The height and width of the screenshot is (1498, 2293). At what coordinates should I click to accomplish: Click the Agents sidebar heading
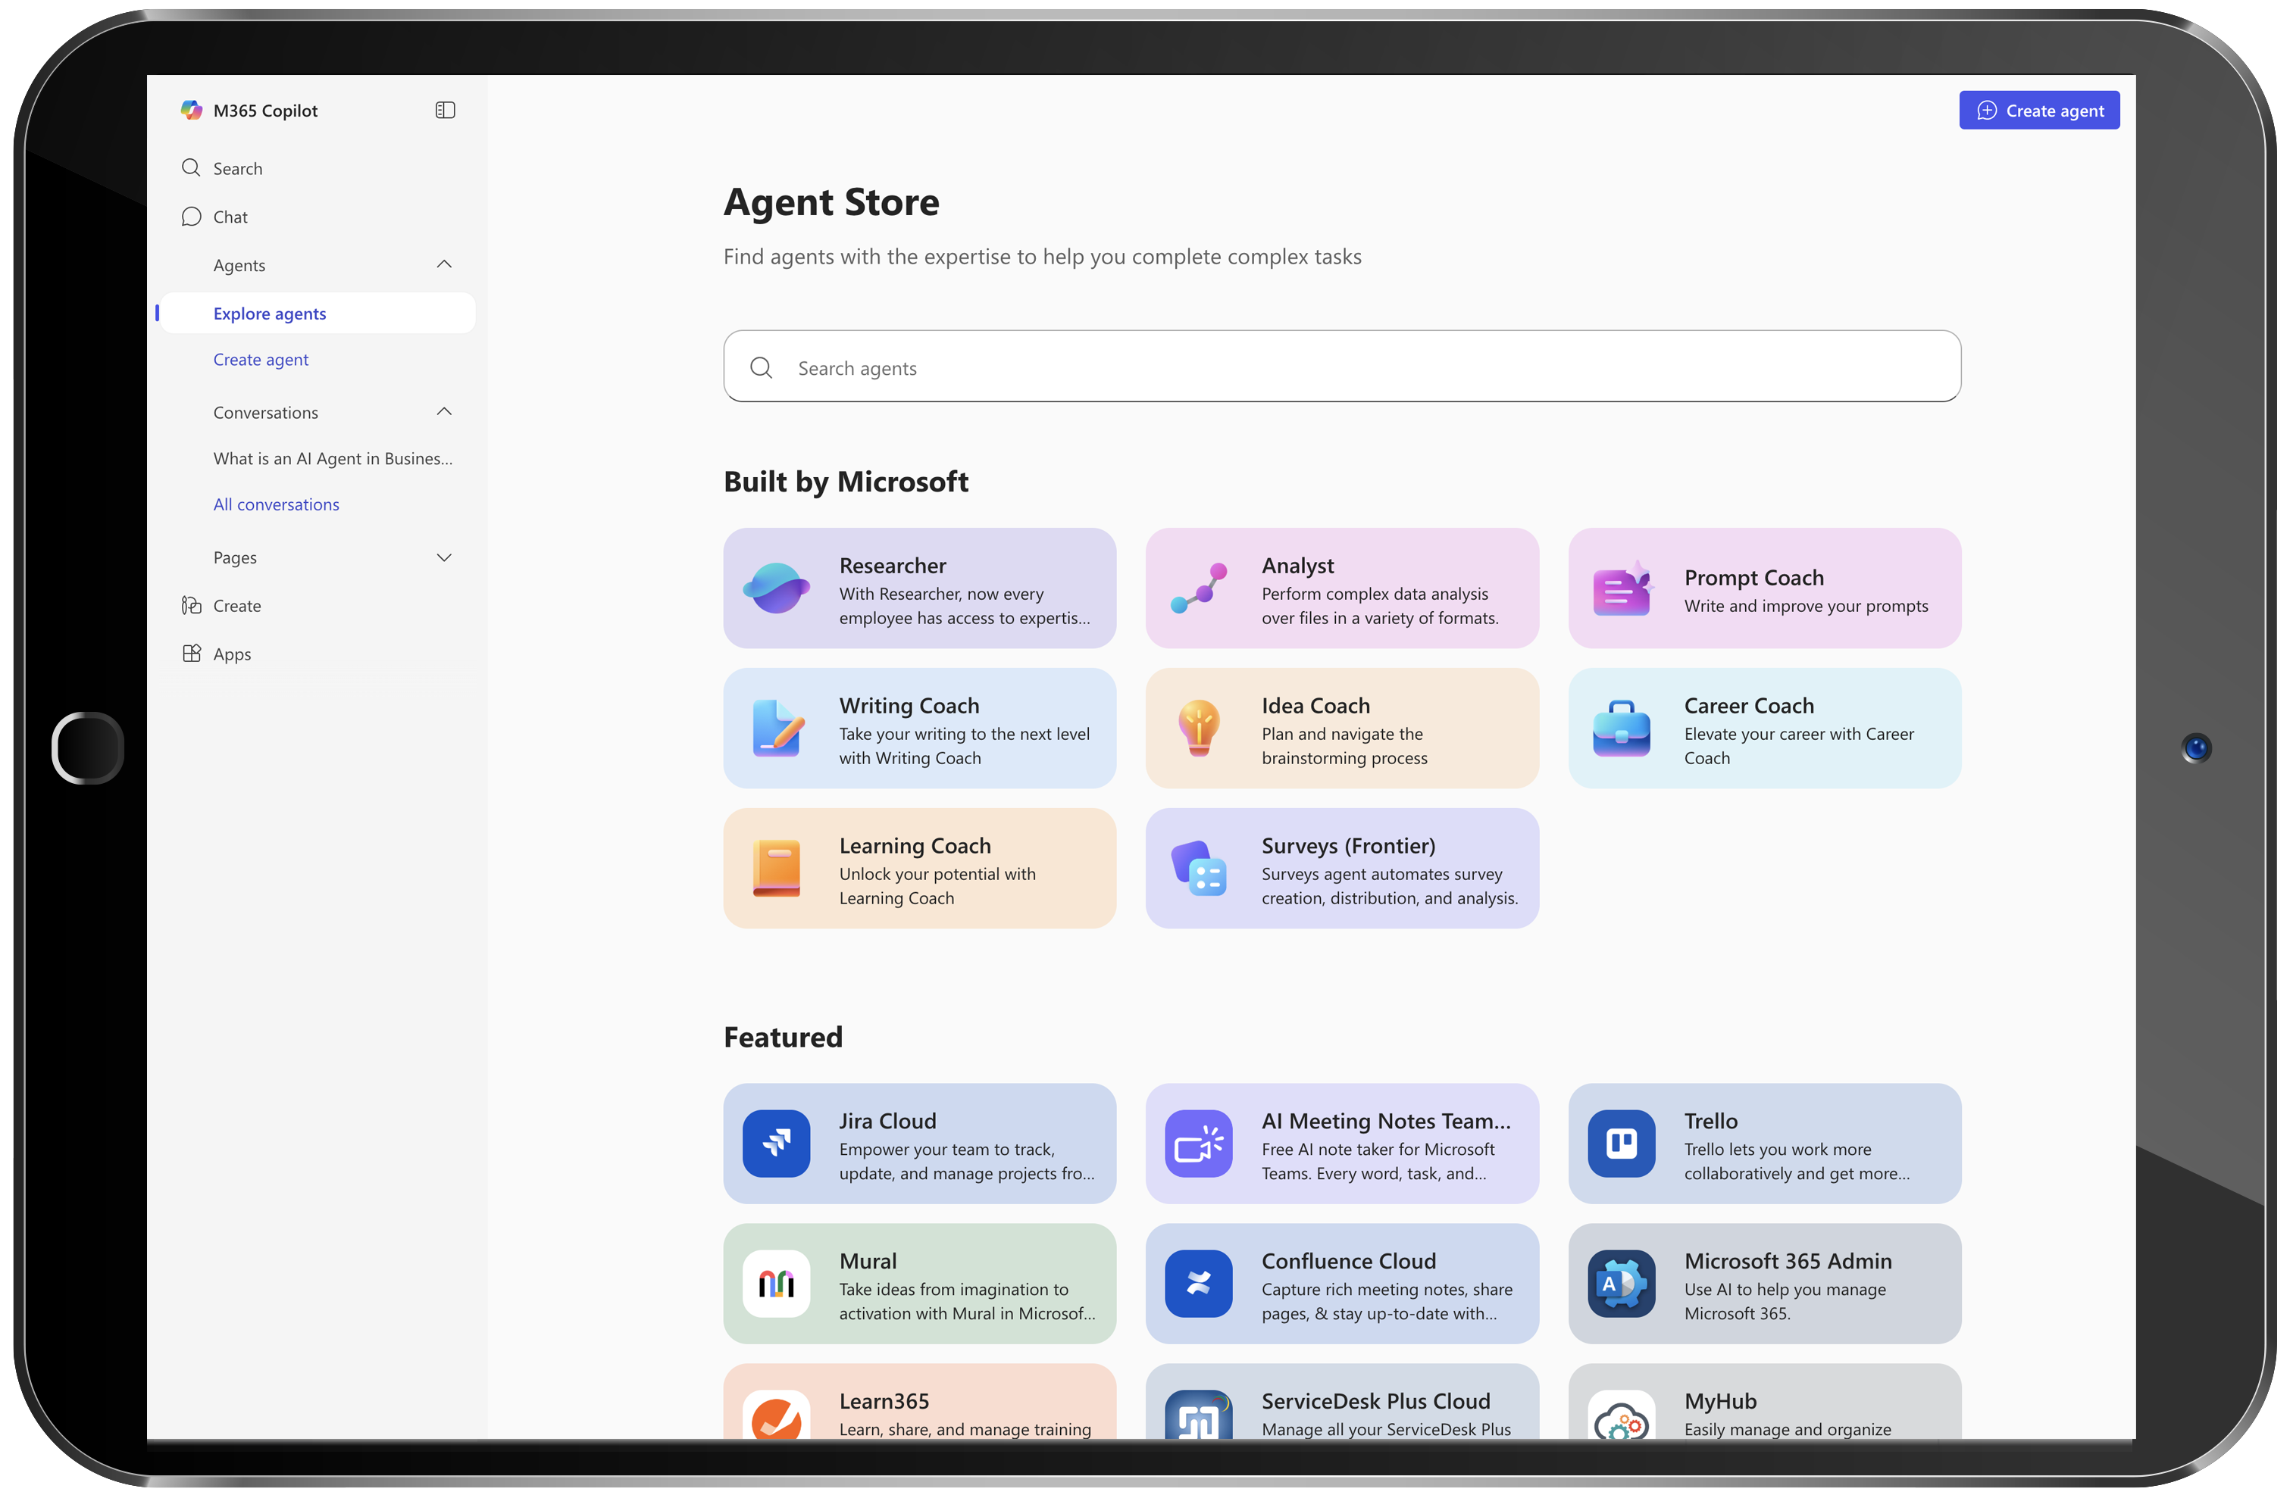click(239, 265)
